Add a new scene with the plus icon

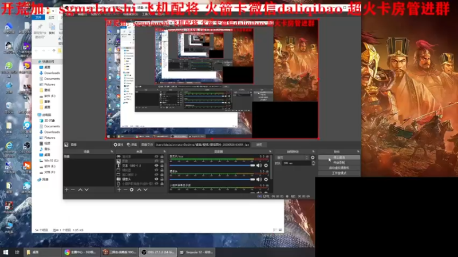pyautogui.click(x=66, y=190)
